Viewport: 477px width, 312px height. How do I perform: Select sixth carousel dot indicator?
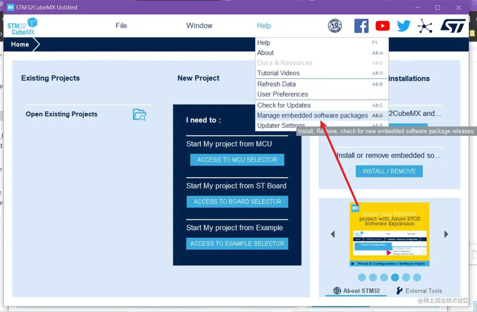pos(417,277)
